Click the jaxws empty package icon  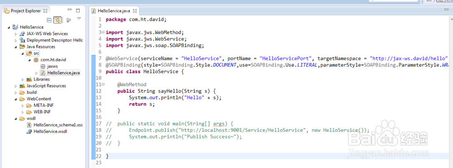pos(43,67)
